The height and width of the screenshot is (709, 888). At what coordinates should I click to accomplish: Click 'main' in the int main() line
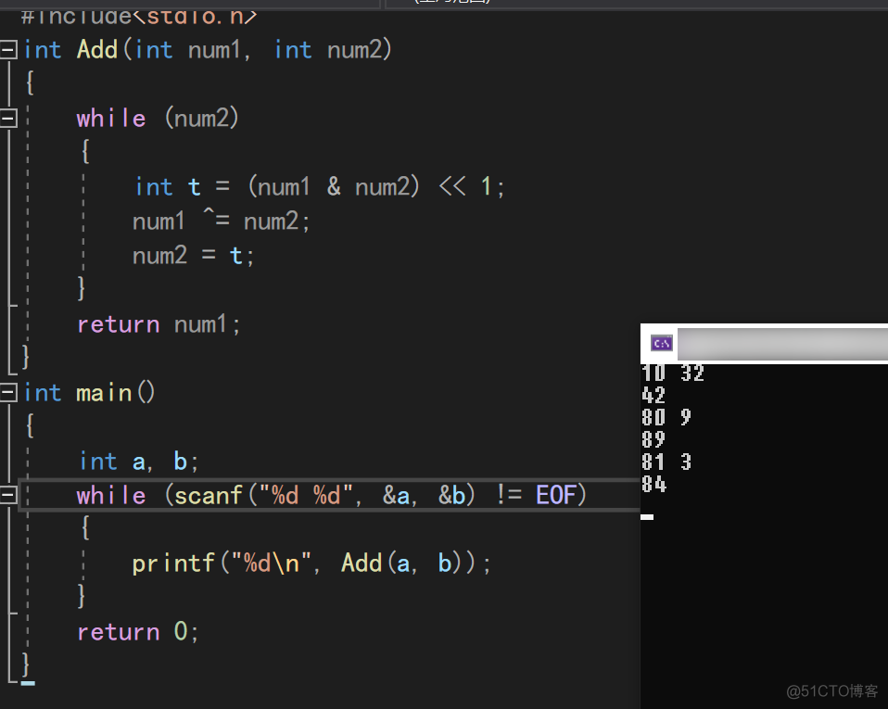point(104,393)
